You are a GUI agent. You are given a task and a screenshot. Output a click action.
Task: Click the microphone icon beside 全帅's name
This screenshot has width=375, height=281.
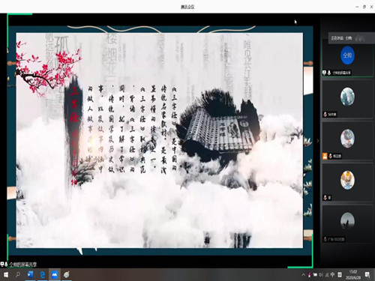(x=329, y=73)
